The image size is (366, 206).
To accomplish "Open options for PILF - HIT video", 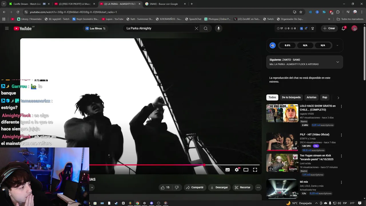I will 341,135.
